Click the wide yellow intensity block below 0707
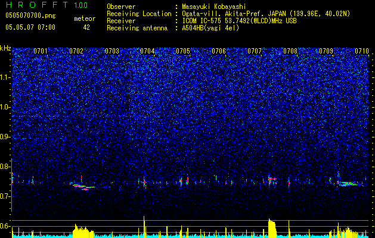Image resolution: width=375 pixels, height=238 pixels. click(272, 228)
